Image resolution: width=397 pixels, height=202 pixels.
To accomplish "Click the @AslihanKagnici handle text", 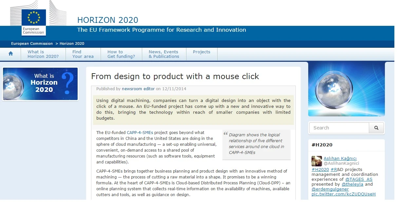I will point(341,163).
